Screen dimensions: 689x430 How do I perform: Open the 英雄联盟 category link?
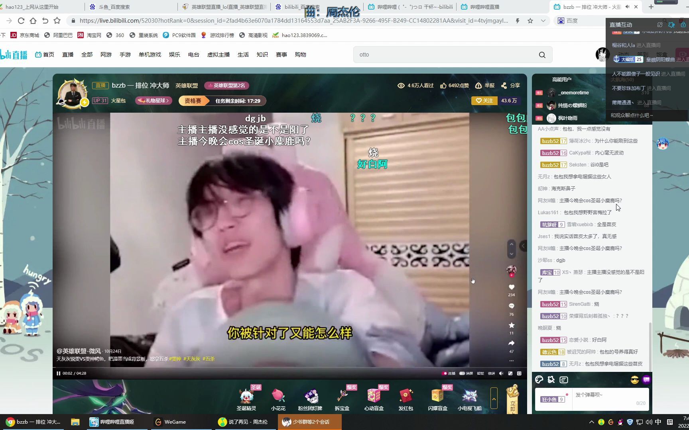click(187, 86)
